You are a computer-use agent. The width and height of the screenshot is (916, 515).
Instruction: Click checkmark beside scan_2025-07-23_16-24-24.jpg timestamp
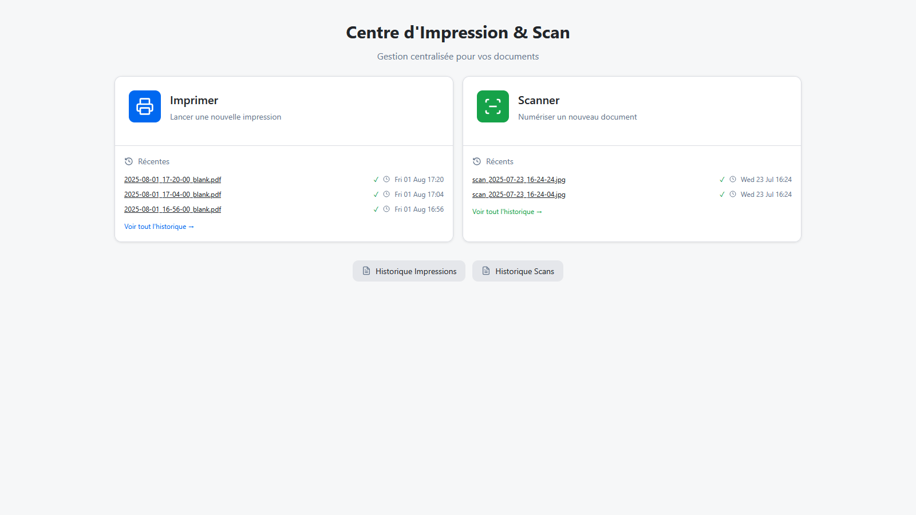(x=722, y=180)
